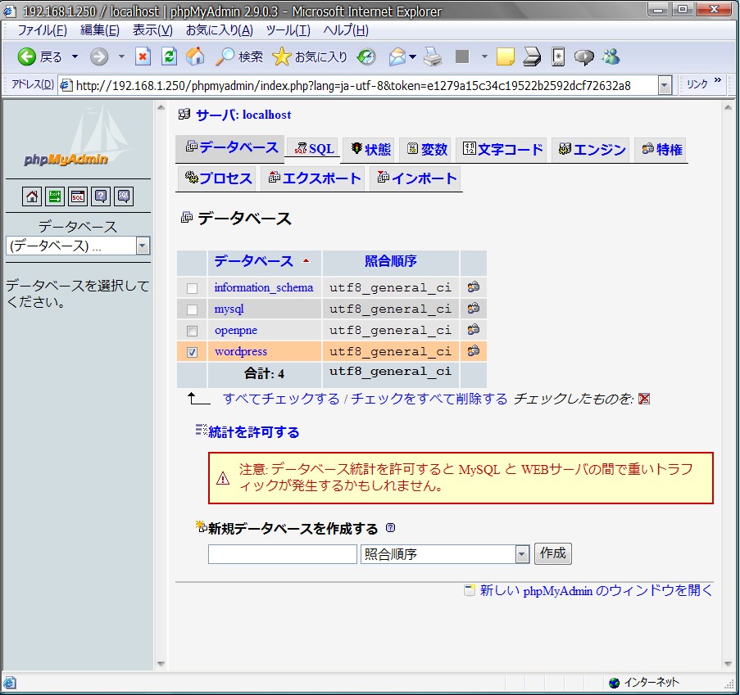Open the 照合順序 collation dropdown
Viewport: 740px width, 695px height.
tap(444, 554)
